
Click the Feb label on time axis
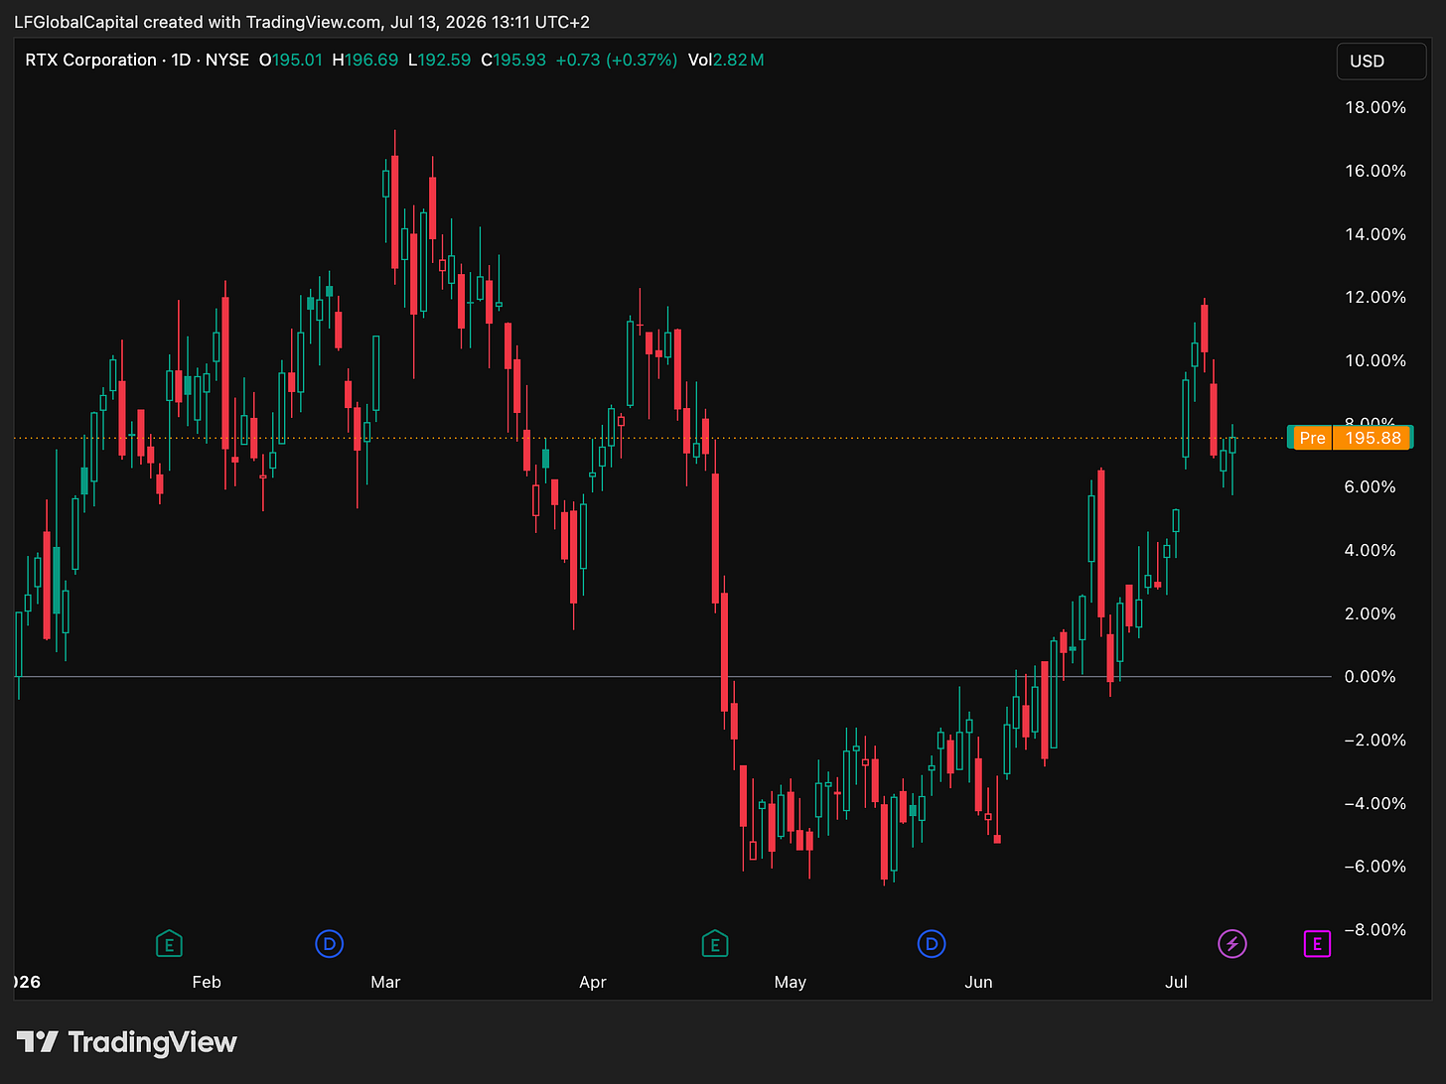[x=207, y=982]
